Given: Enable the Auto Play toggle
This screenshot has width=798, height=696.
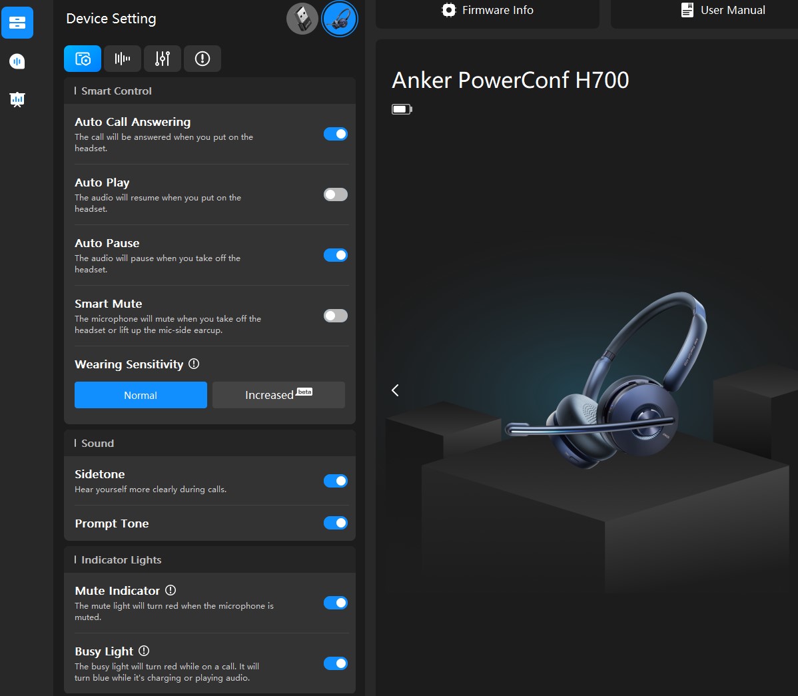Looking at the screenshot, I should pyautogui.click(x=336, y=194).
